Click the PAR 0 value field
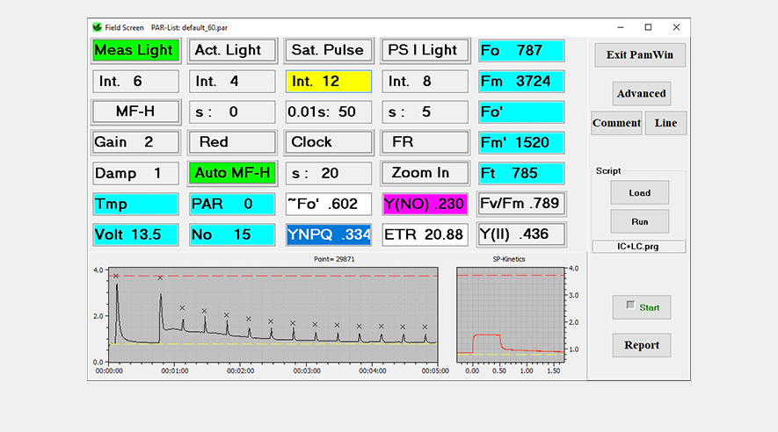778x432 pixels. tap(232, 204)
